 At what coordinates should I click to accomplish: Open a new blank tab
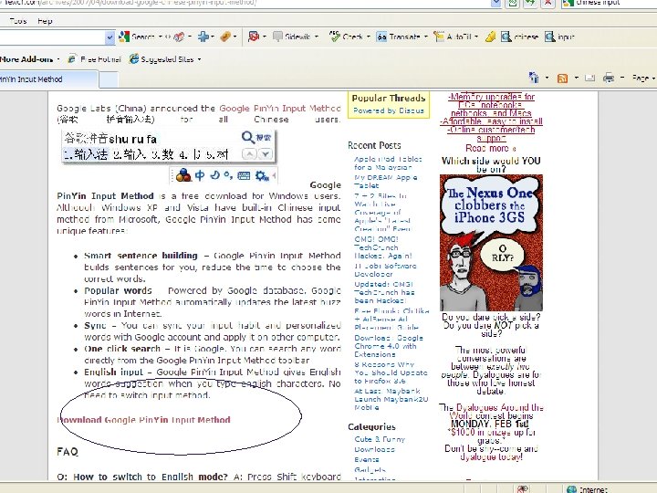(x=109, y=79)
